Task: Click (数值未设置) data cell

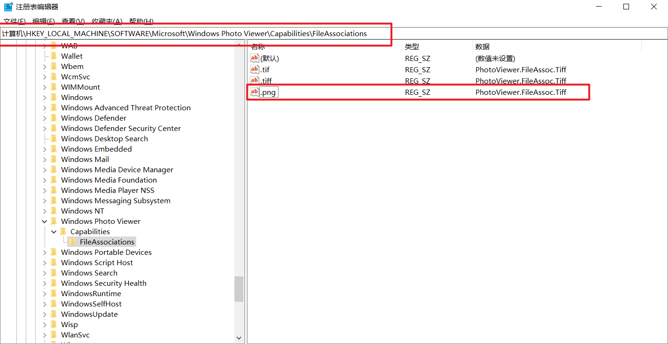Action: point(495,58)
